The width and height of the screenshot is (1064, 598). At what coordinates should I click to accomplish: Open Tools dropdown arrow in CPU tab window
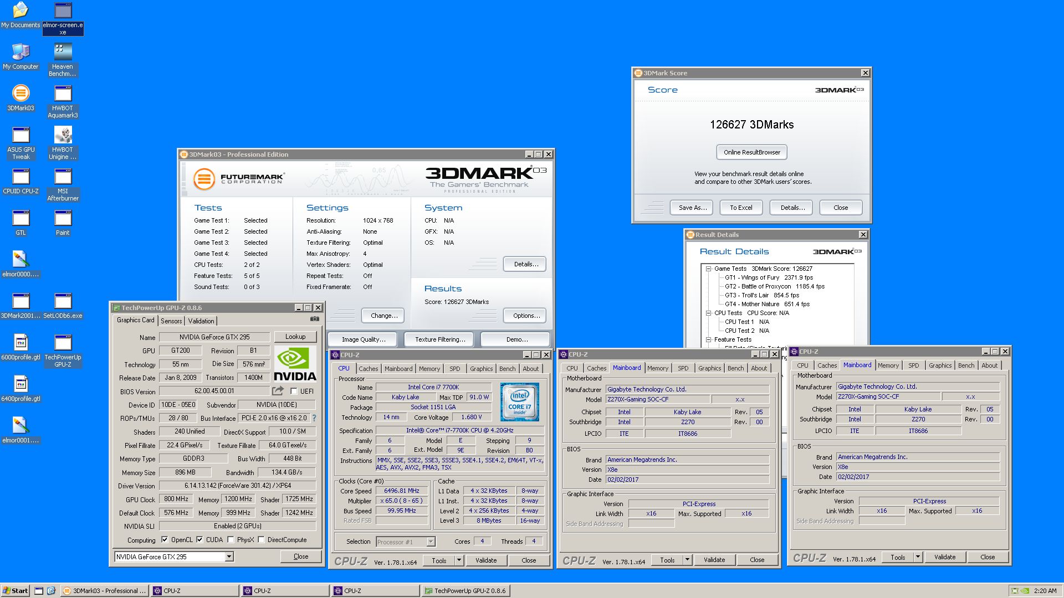[x=459, y=560]
